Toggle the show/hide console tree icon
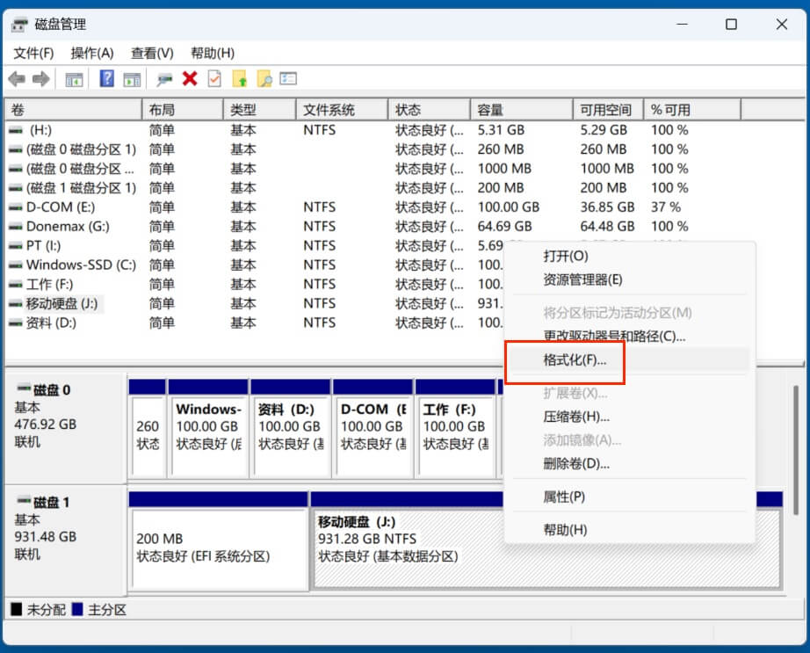This screenshot has width=810, height=653. [74, 78]
